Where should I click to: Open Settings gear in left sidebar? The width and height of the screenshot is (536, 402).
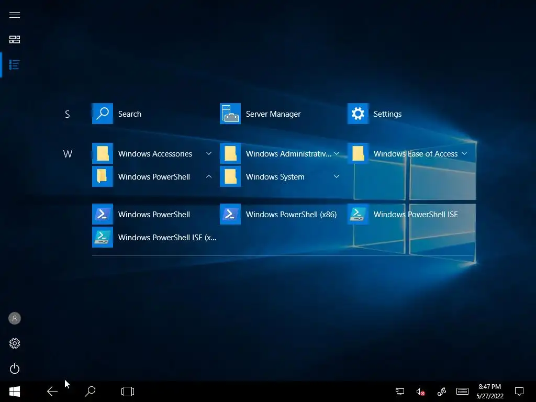(14, 343)
